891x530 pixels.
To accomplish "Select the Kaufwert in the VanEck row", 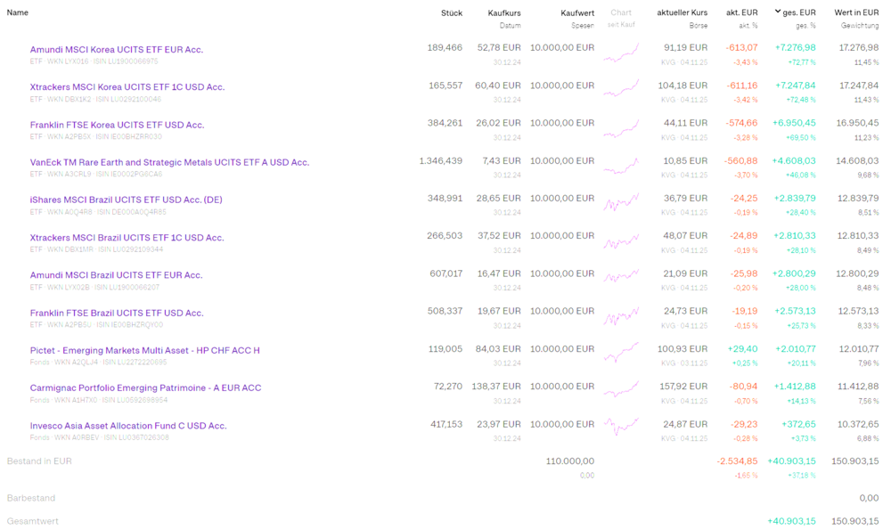I will [562, 160].
